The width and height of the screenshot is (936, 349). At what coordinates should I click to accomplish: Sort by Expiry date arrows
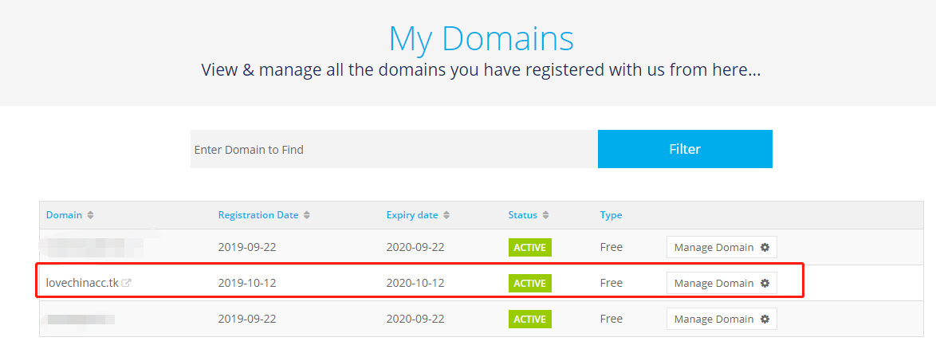pyautogui.click(x=446, y=215)
